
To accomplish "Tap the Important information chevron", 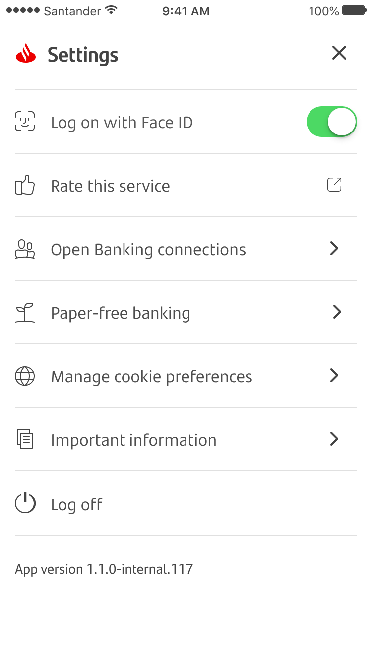I will [x=334, y=439].
